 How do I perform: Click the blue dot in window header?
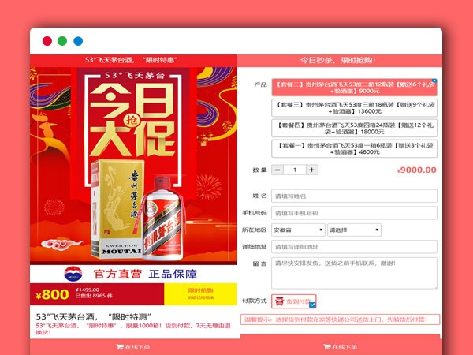tap(78, 41)
